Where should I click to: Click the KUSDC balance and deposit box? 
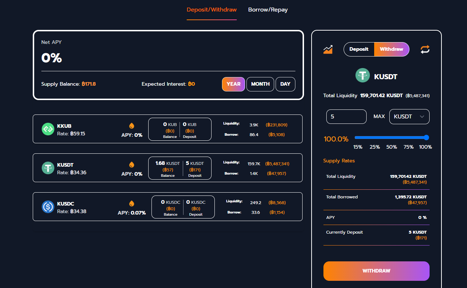pos(183,207)
